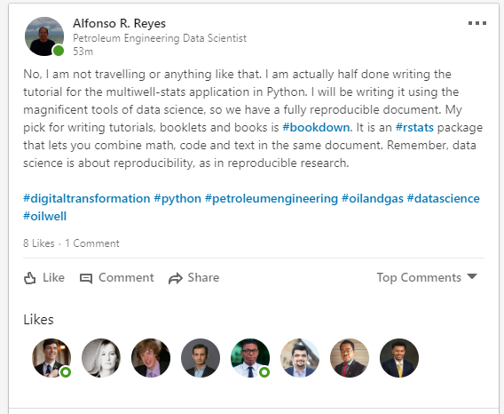Open the #oilandgas hashtag
The width and height of the screenshot is (504, 414).
coord(373,199)
